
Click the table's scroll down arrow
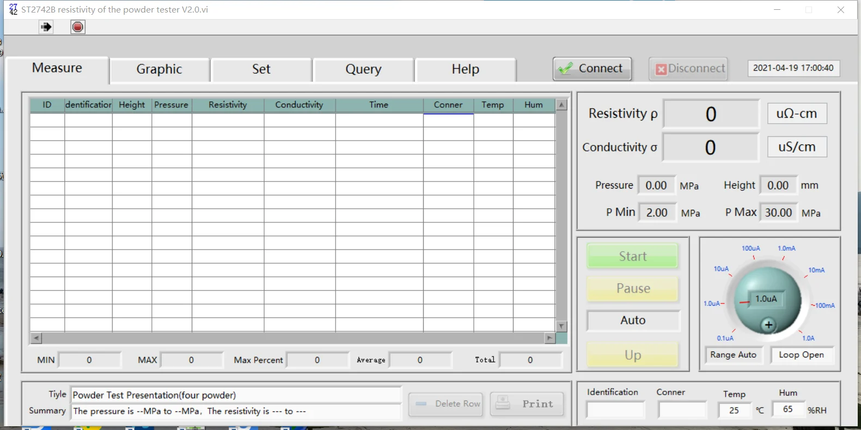coord(561,326)
